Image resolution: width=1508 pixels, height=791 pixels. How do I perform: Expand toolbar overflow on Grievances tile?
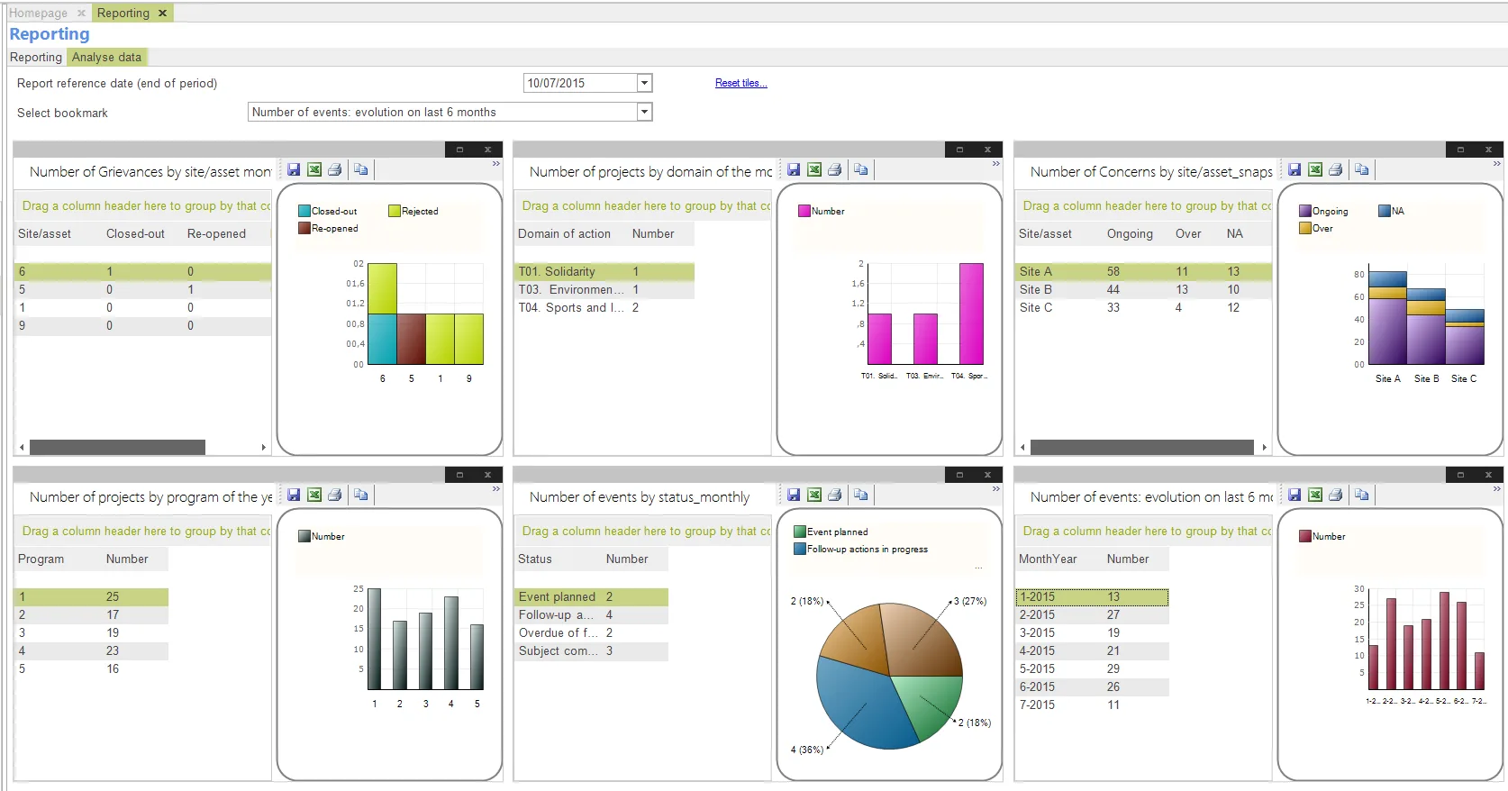(495, 164)
